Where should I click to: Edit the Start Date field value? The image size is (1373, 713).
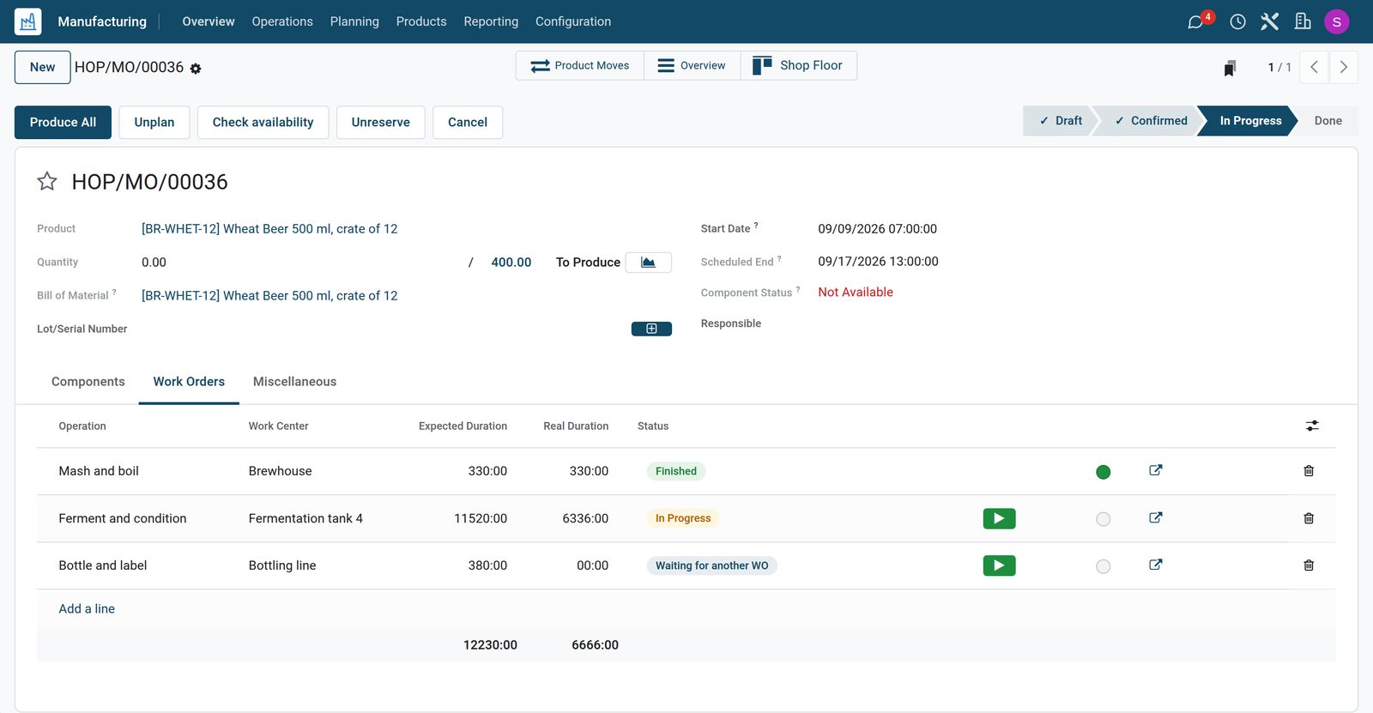(x=877, y=229)
